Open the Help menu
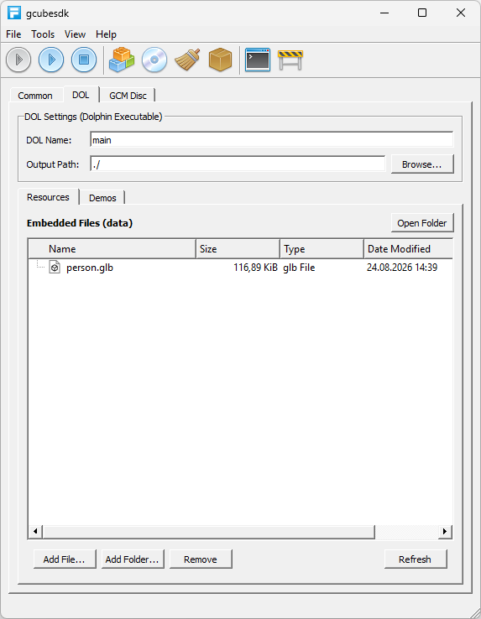The image size is (481, 619). [x=106, y=34]
